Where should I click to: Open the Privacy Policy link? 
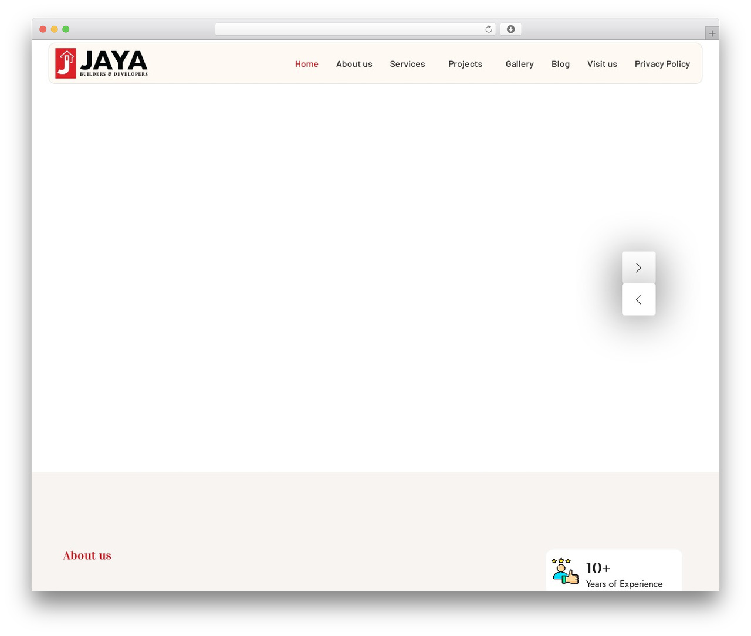pos(662,64)
